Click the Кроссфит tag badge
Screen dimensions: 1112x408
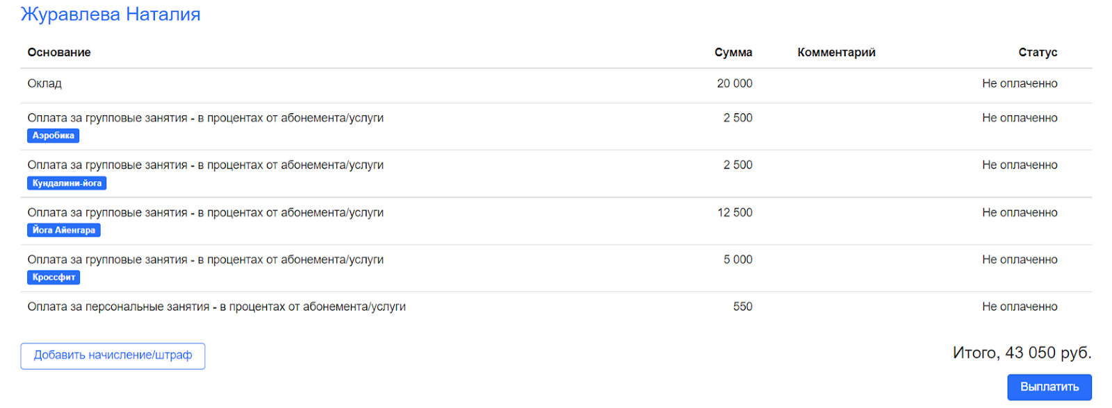pyautogui.click(x=54, y=278)
